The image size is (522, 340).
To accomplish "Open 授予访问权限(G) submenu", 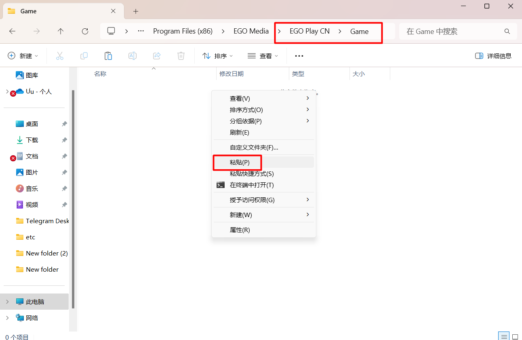I will pos(264,200).
